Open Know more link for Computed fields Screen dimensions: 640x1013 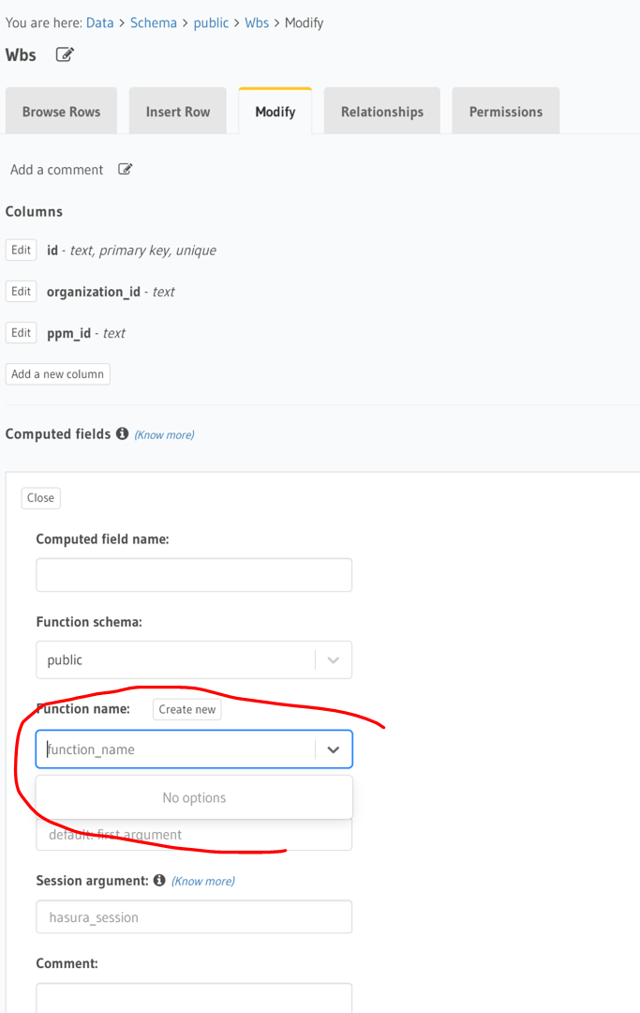tap(165, 435)
